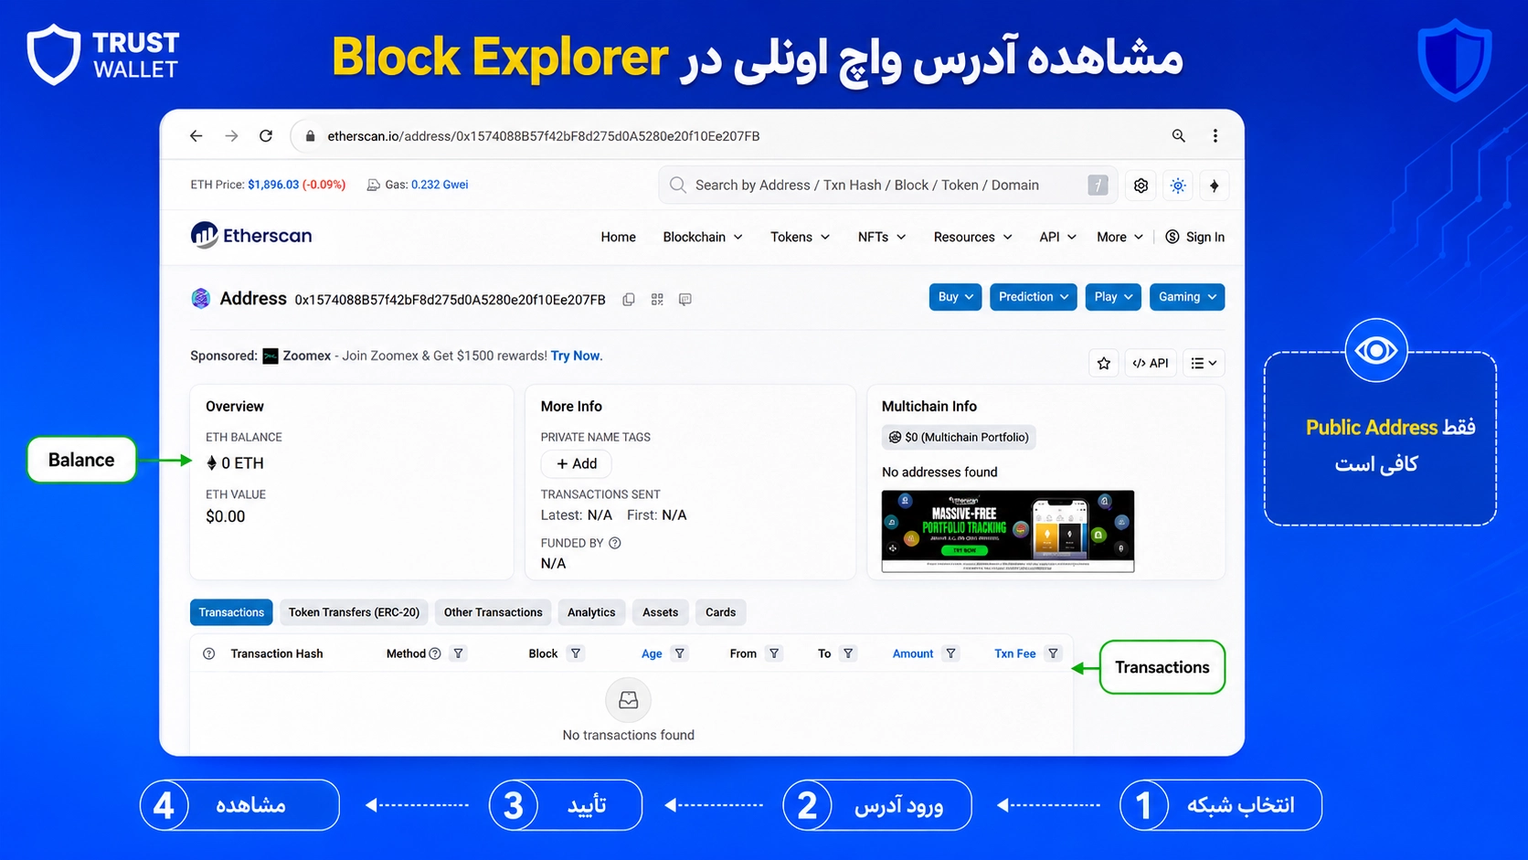The image size is (1528, 860).
Task: Filter transactions by Amount
Action: click(x=951, y=653)
